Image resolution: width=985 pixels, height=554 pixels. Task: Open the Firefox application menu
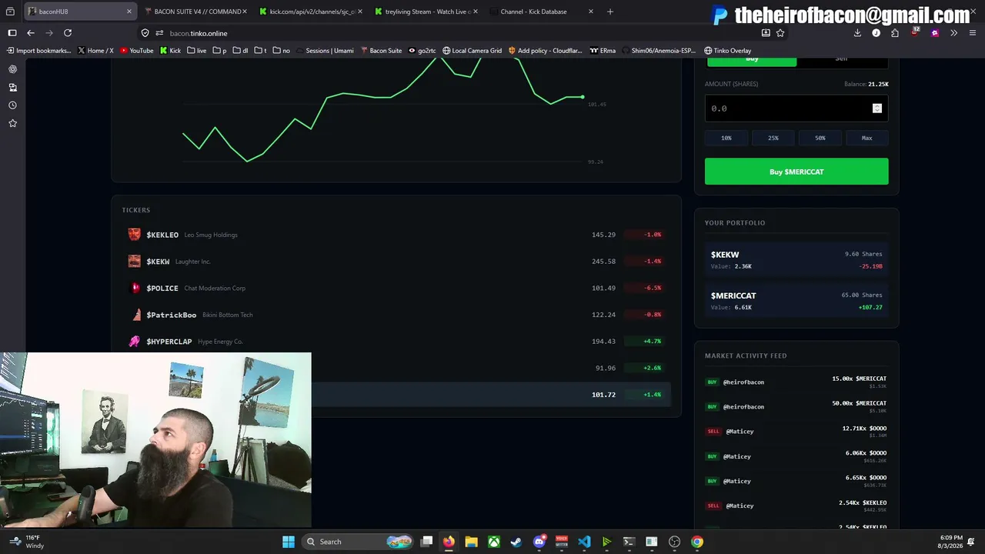973,33
